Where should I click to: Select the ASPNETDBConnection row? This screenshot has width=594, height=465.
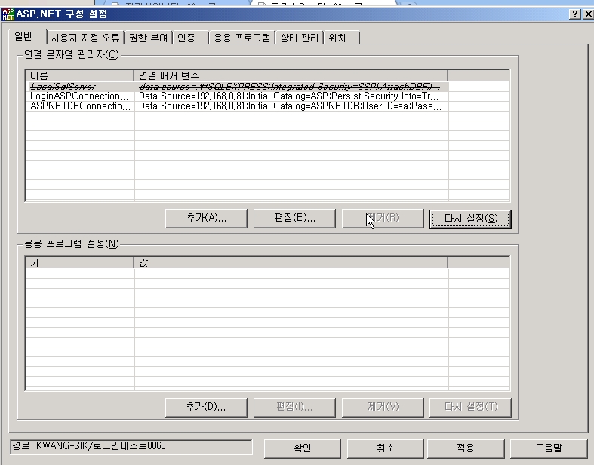tap(237, 106)
